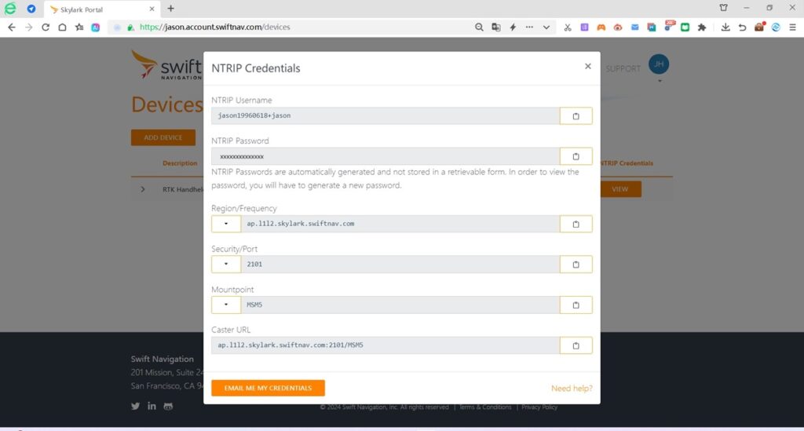Copy the Region/Frequency host to clipboard
The image size is (804, 431).
pyautogui.click(x=576, y=224)
